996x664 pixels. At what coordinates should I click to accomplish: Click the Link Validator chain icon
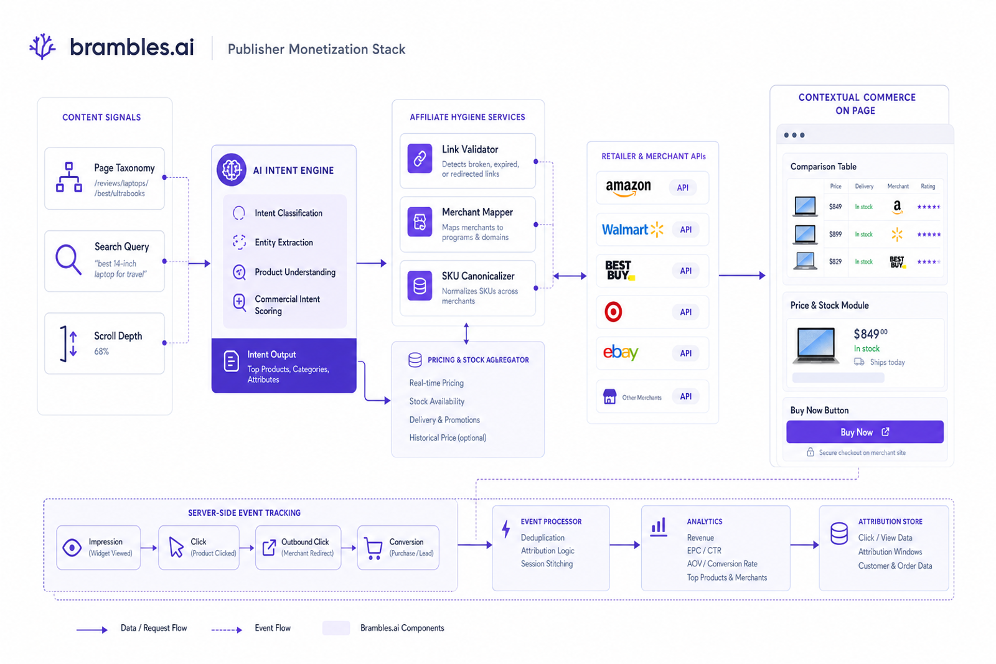pyautogui.click(x=420, y=158)
